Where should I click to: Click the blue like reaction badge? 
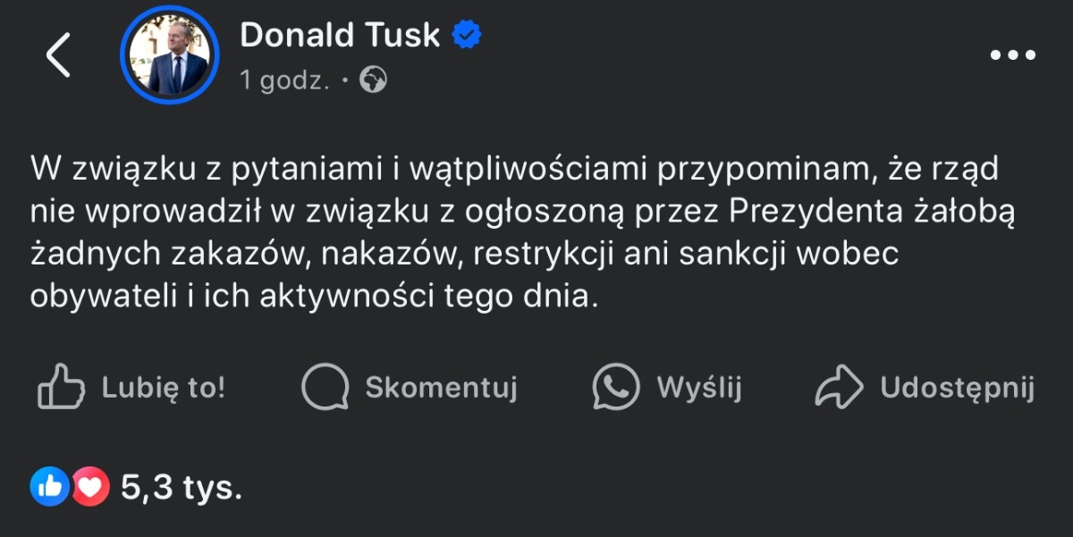tap(49, 488)
